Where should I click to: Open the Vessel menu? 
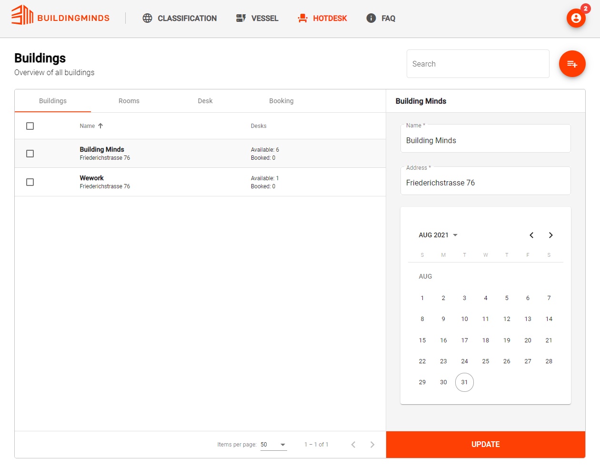click(257, 18)
